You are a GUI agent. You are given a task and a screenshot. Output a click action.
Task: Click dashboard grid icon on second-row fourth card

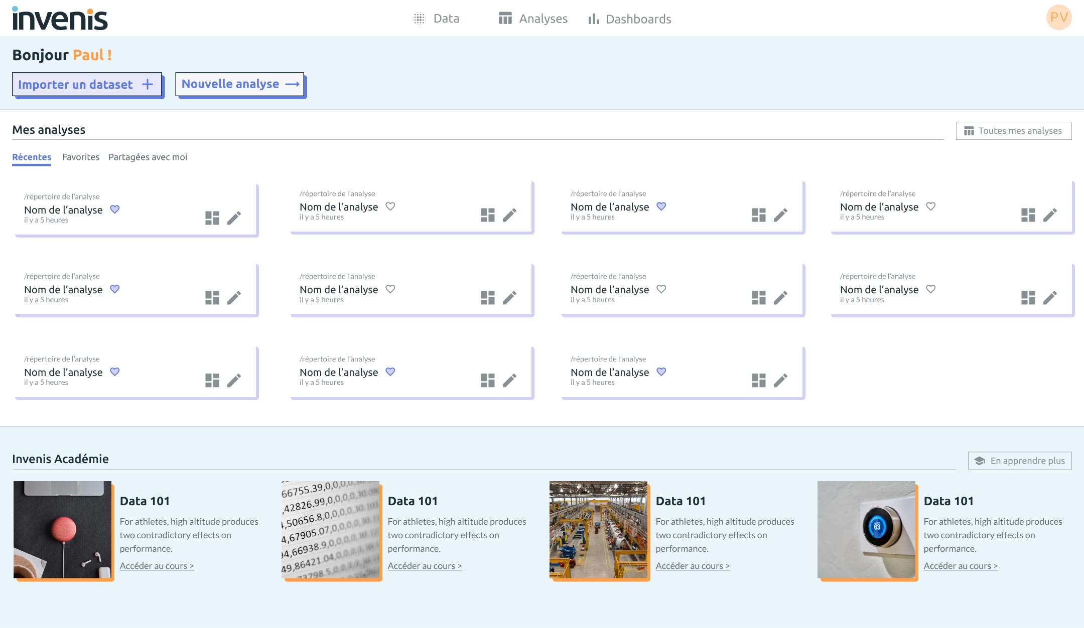point(1028,298)
